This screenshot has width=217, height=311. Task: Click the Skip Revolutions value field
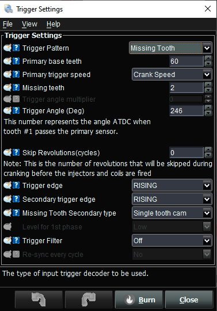pos(186,152)
